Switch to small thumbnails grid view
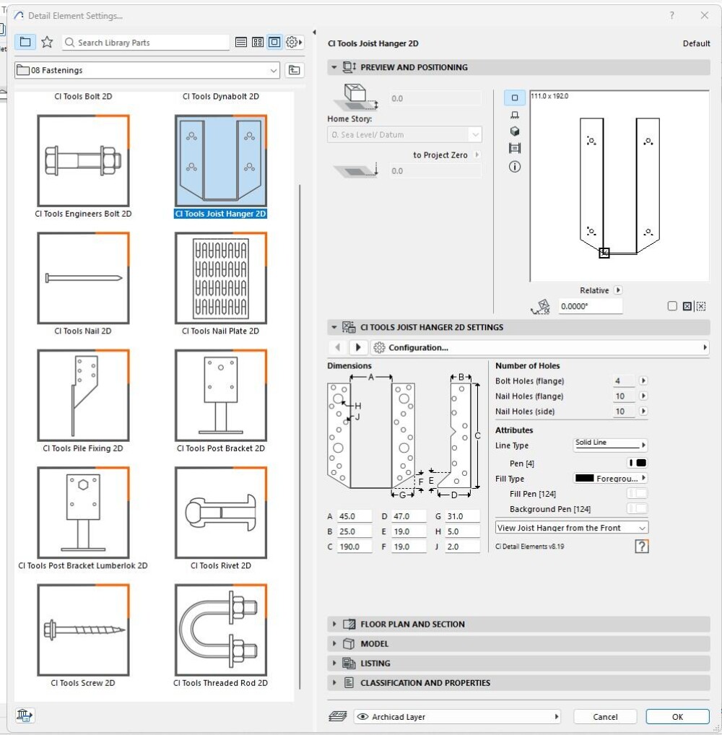 tap(258, 43)
